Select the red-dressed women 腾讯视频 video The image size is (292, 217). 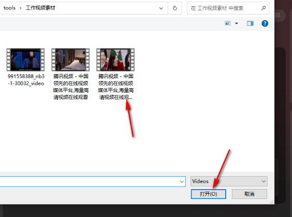115,74
